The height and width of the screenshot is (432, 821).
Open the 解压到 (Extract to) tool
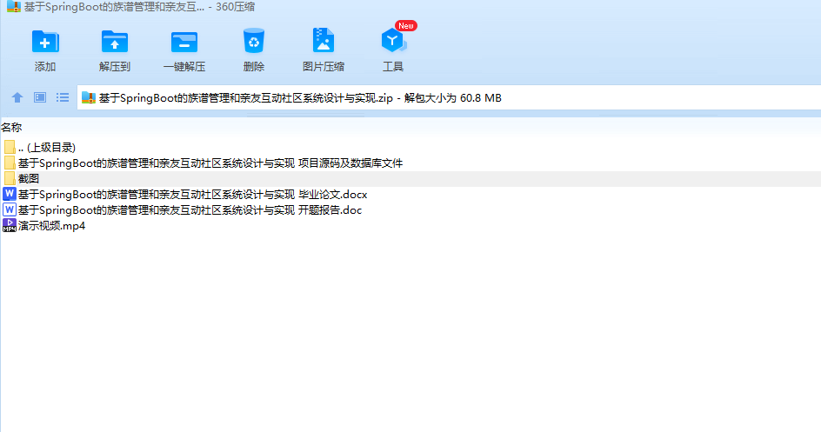115,42
